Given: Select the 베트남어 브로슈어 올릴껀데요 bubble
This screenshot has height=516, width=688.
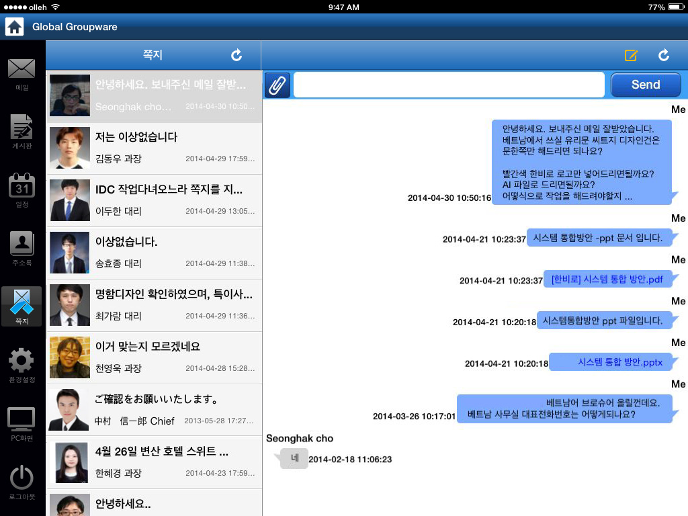Looking at the screenshot, I should coord(564,408).
